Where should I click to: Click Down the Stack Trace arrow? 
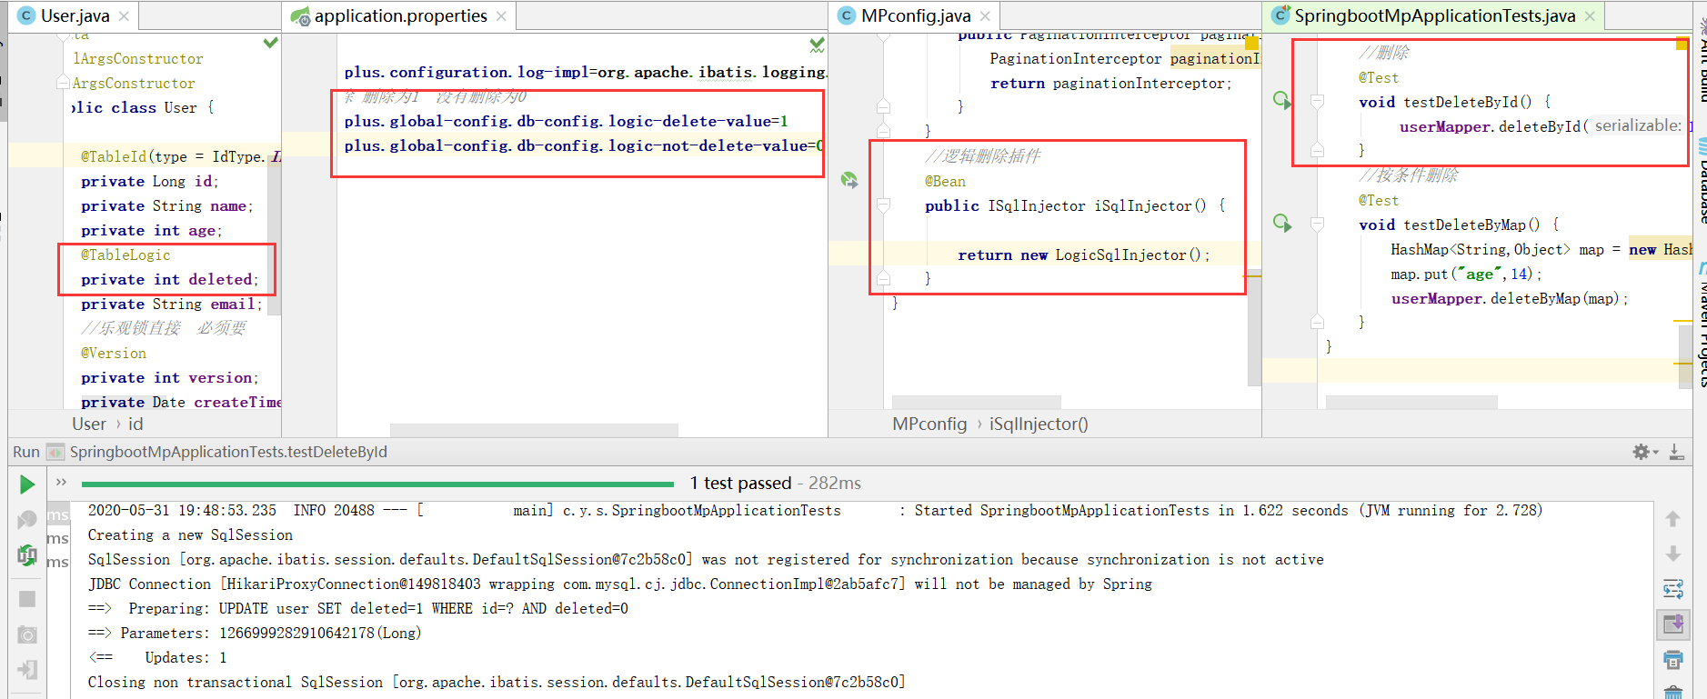(1672, 554)
